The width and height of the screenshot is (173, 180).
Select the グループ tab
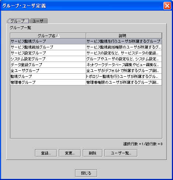point(18,21)
